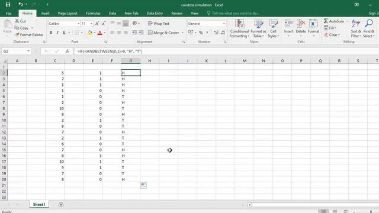Screen dimensions: 379x213
Task: Switch to the View tab
Action: point(194,13)
